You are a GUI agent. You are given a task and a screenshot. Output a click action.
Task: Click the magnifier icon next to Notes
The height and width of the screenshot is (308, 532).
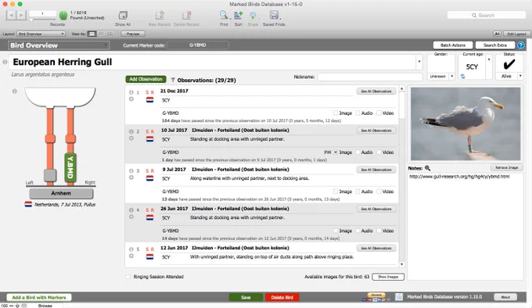coord(427,168)
